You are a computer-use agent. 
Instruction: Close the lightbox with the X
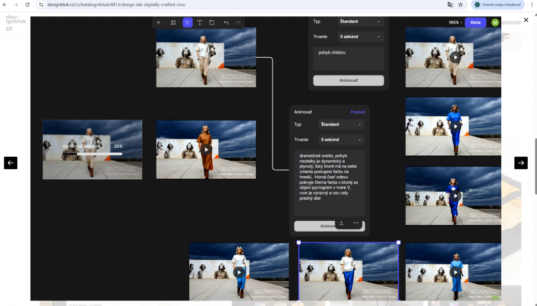pyautogui.click(x=526, y=20)
